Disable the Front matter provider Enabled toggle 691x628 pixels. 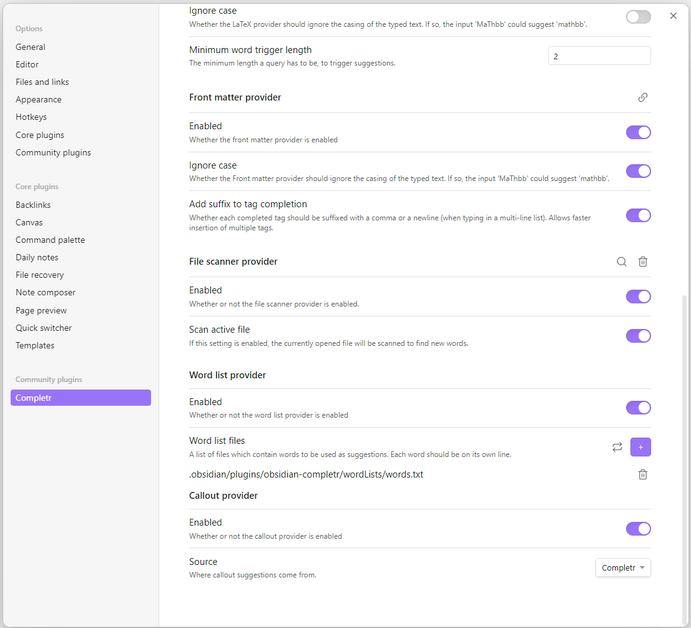(638, 132)
